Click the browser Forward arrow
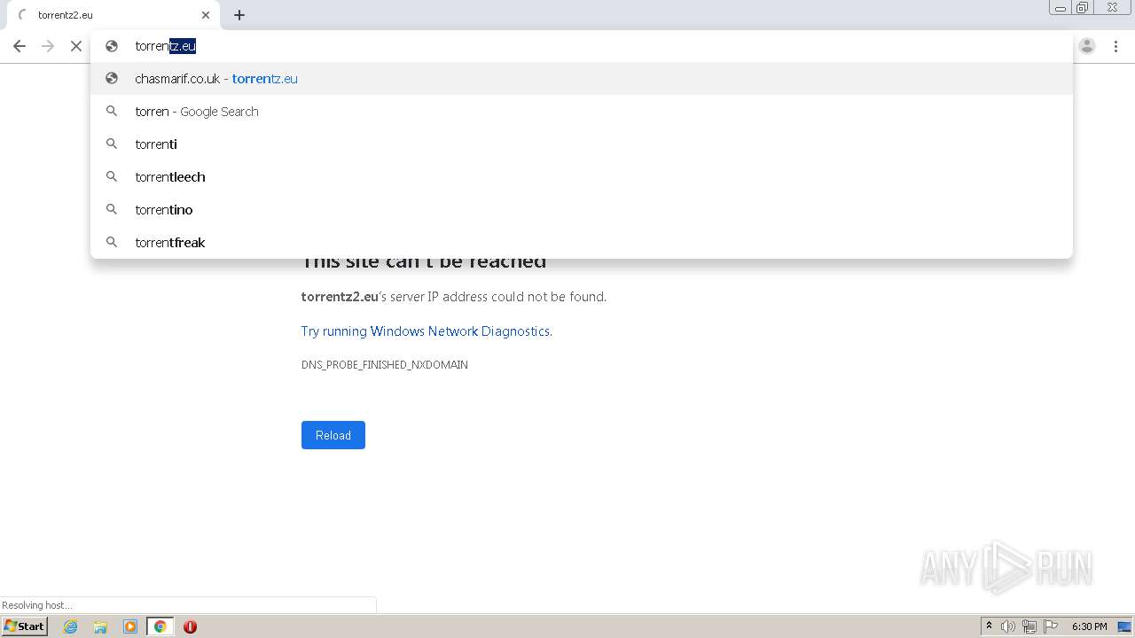The image size is (1135, 638). coord(48,46)
